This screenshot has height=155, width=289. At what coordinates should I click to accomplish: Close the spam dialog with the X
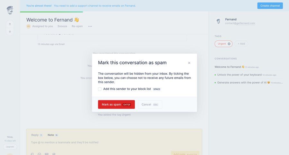(189, 63)
